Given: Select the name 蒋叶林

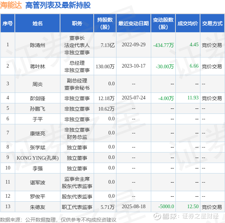Looking at the screenshot, I should click(x=38, y=67).
